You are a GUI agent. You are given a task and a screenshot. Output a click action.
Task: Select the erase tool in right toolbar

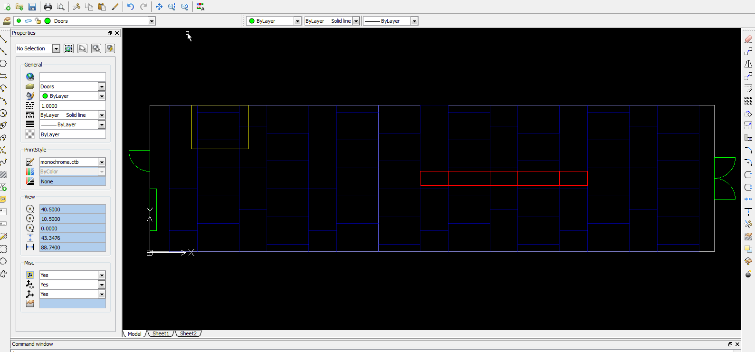748,39
